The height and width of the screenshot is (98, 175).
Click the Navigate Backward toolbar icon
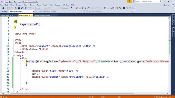click(3, 8)
